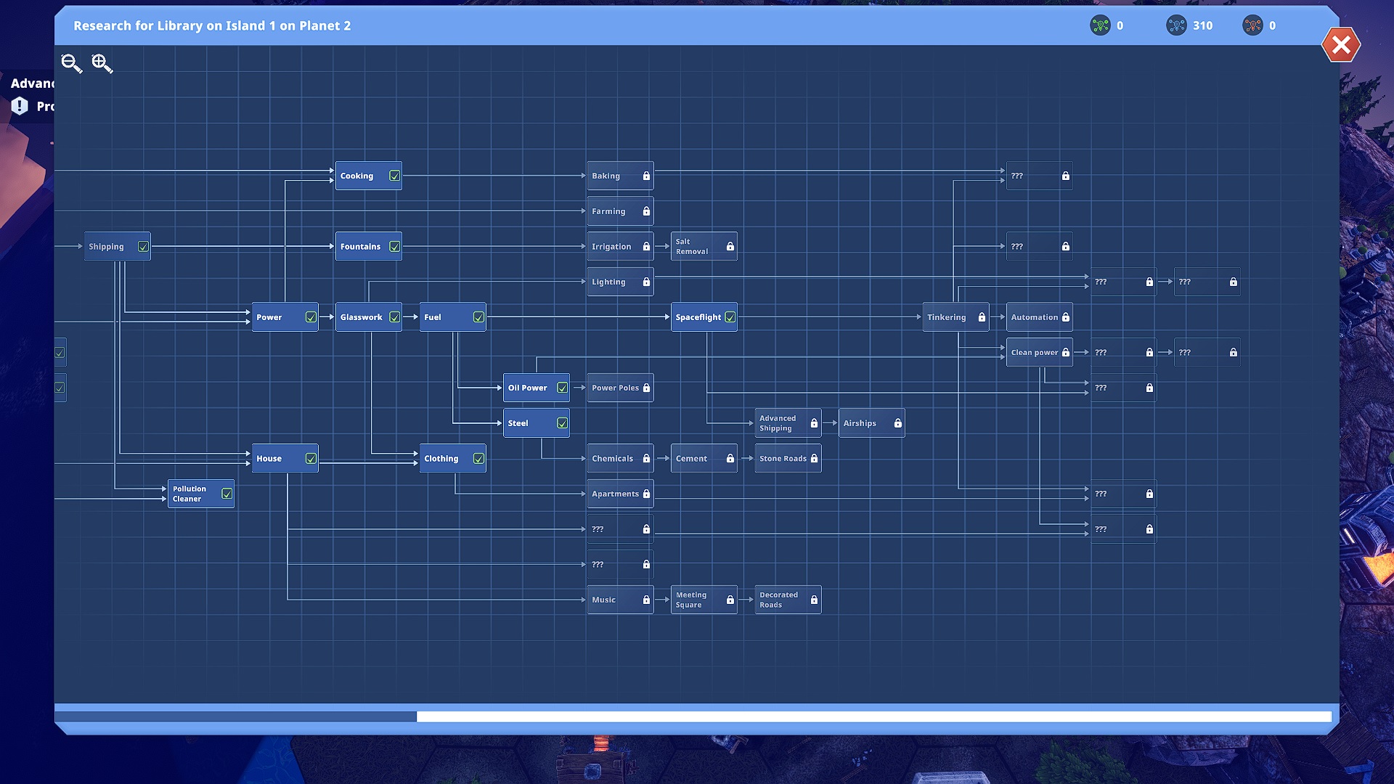Click the lock icon on Apartments
This screenshot has height=784, width=1394.
coord(646,494)
